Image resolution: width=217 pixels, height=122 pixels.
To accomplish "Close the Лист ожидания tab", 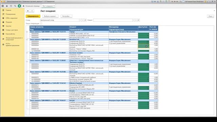I will pyautogui.click(x=54, y=6).
